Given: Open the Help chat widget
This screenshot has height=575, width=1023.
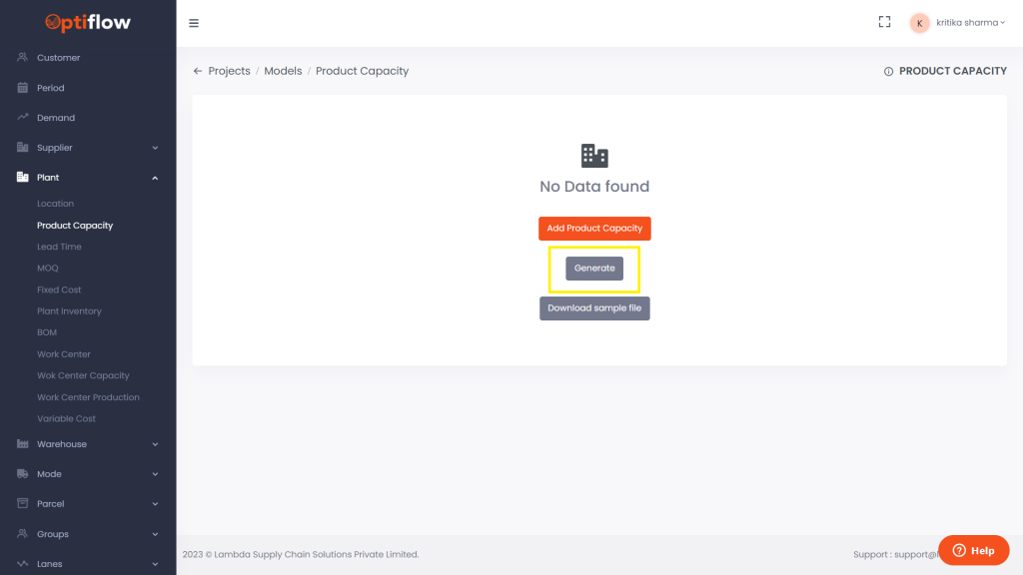Looking at the screenshot, I should pyautogui.click(x=973, y=550).
